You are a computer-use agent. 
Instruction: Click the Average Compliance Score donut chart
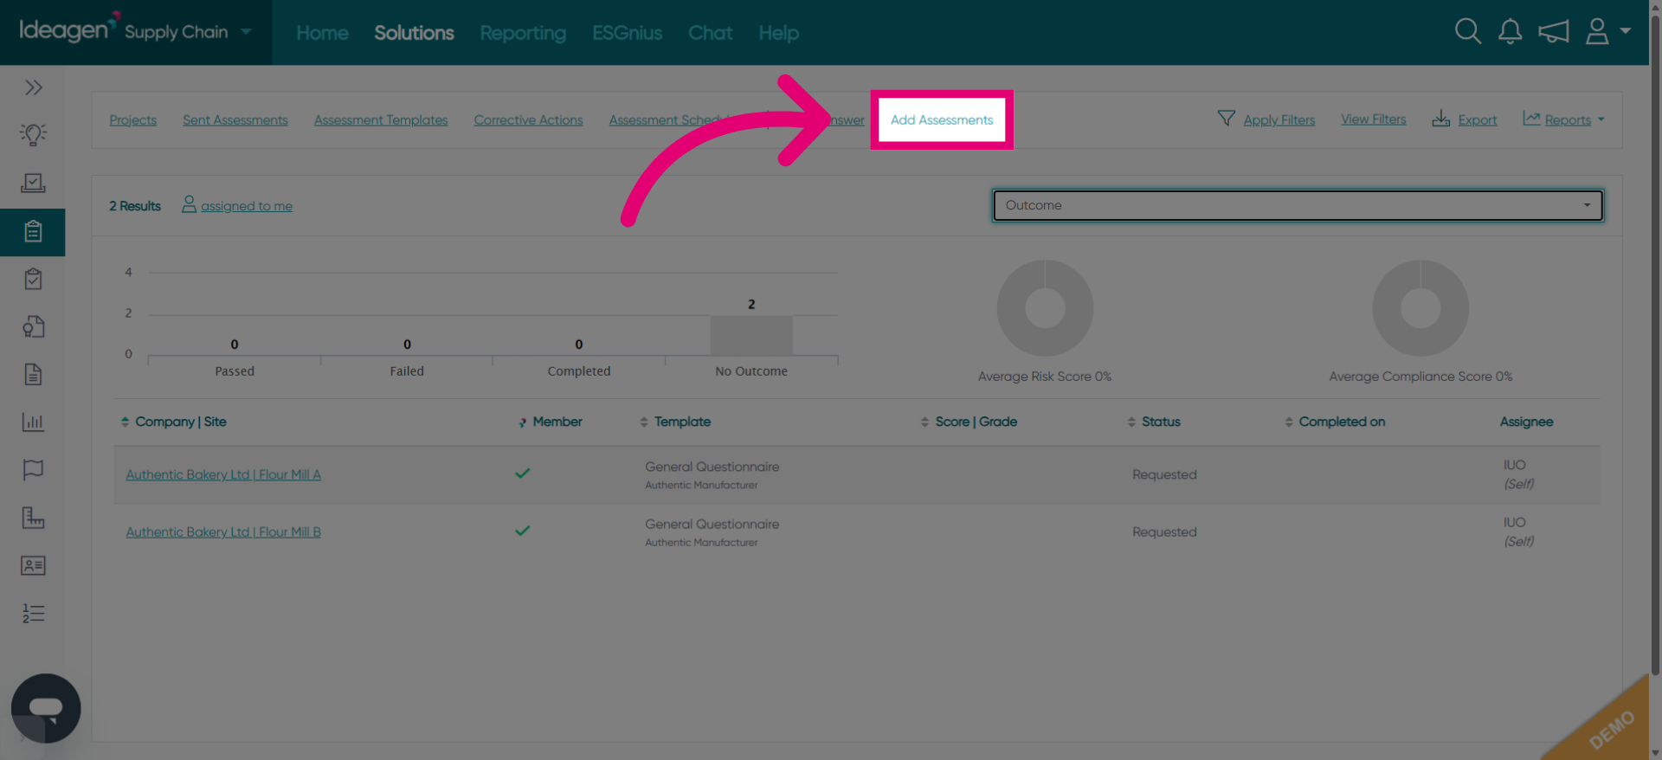click(x=1420, y=308)
